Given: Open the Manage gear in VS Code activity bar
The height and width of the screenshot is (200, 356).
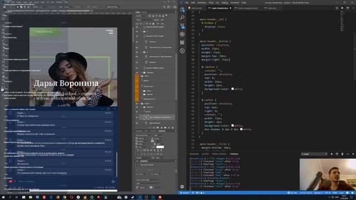Looking at the screenshot, I should tap(182, 187).
